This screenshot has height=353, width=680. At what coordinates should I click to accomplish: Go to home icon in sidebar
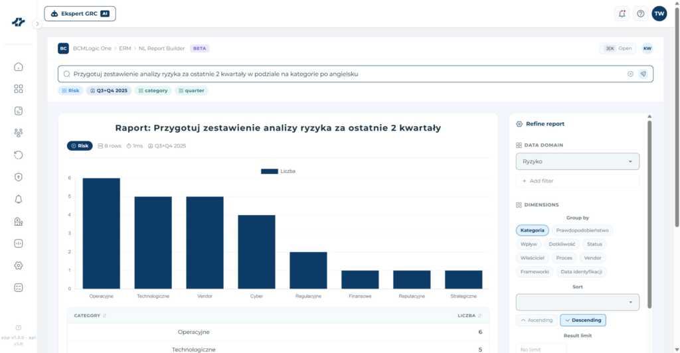tap(18, 67)
